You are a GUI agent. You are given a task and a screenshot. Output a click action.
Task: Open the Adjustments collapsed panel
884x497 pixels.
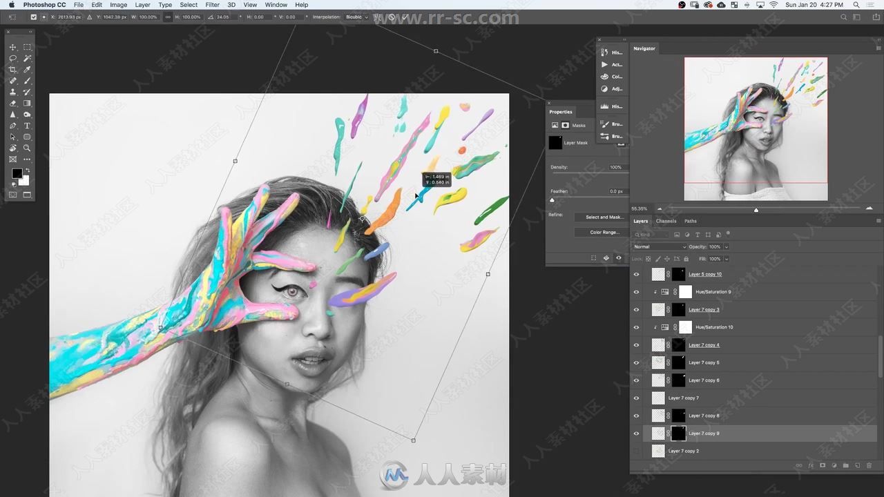(611, 88)
